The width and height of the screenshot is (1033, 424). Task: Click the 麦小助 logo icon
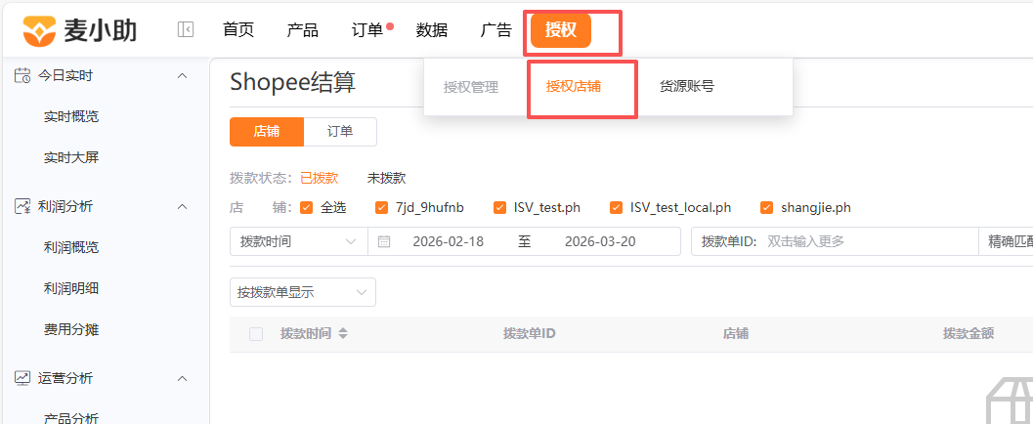click(40, 30)
